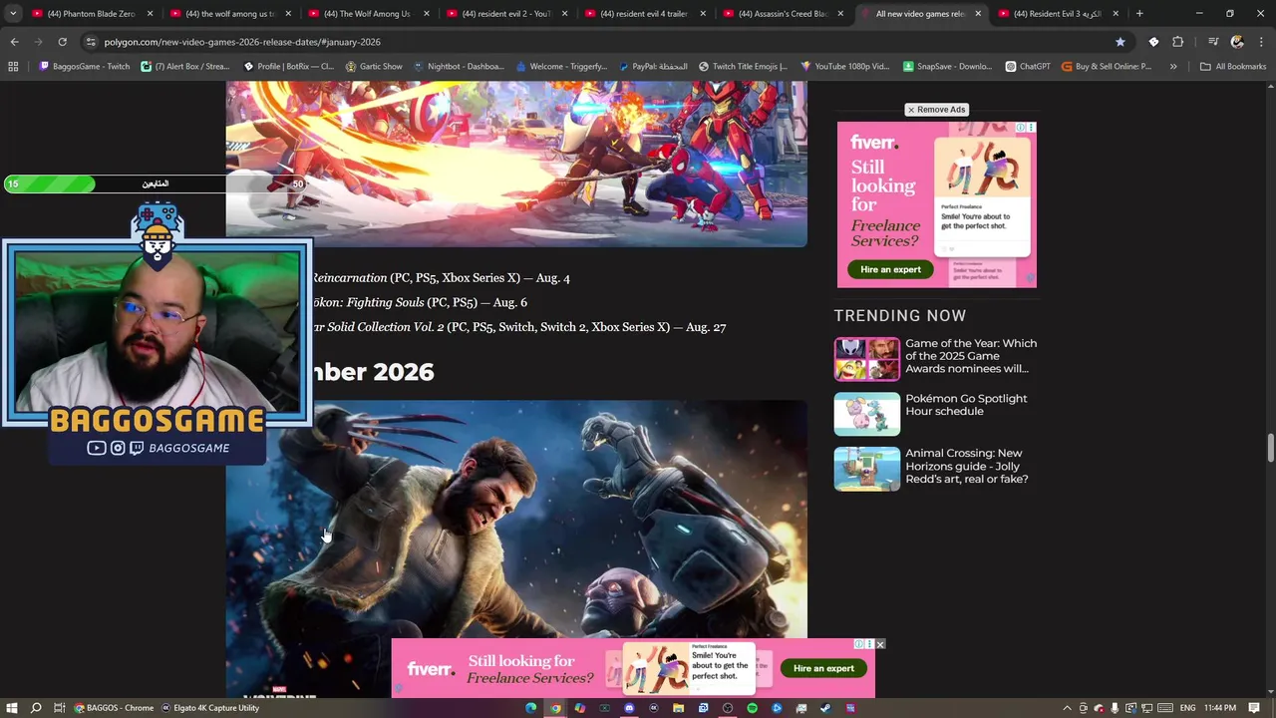Open the Gartic Show bookmark
This screenshot has width=1276, height=718.
coord(374,67)
